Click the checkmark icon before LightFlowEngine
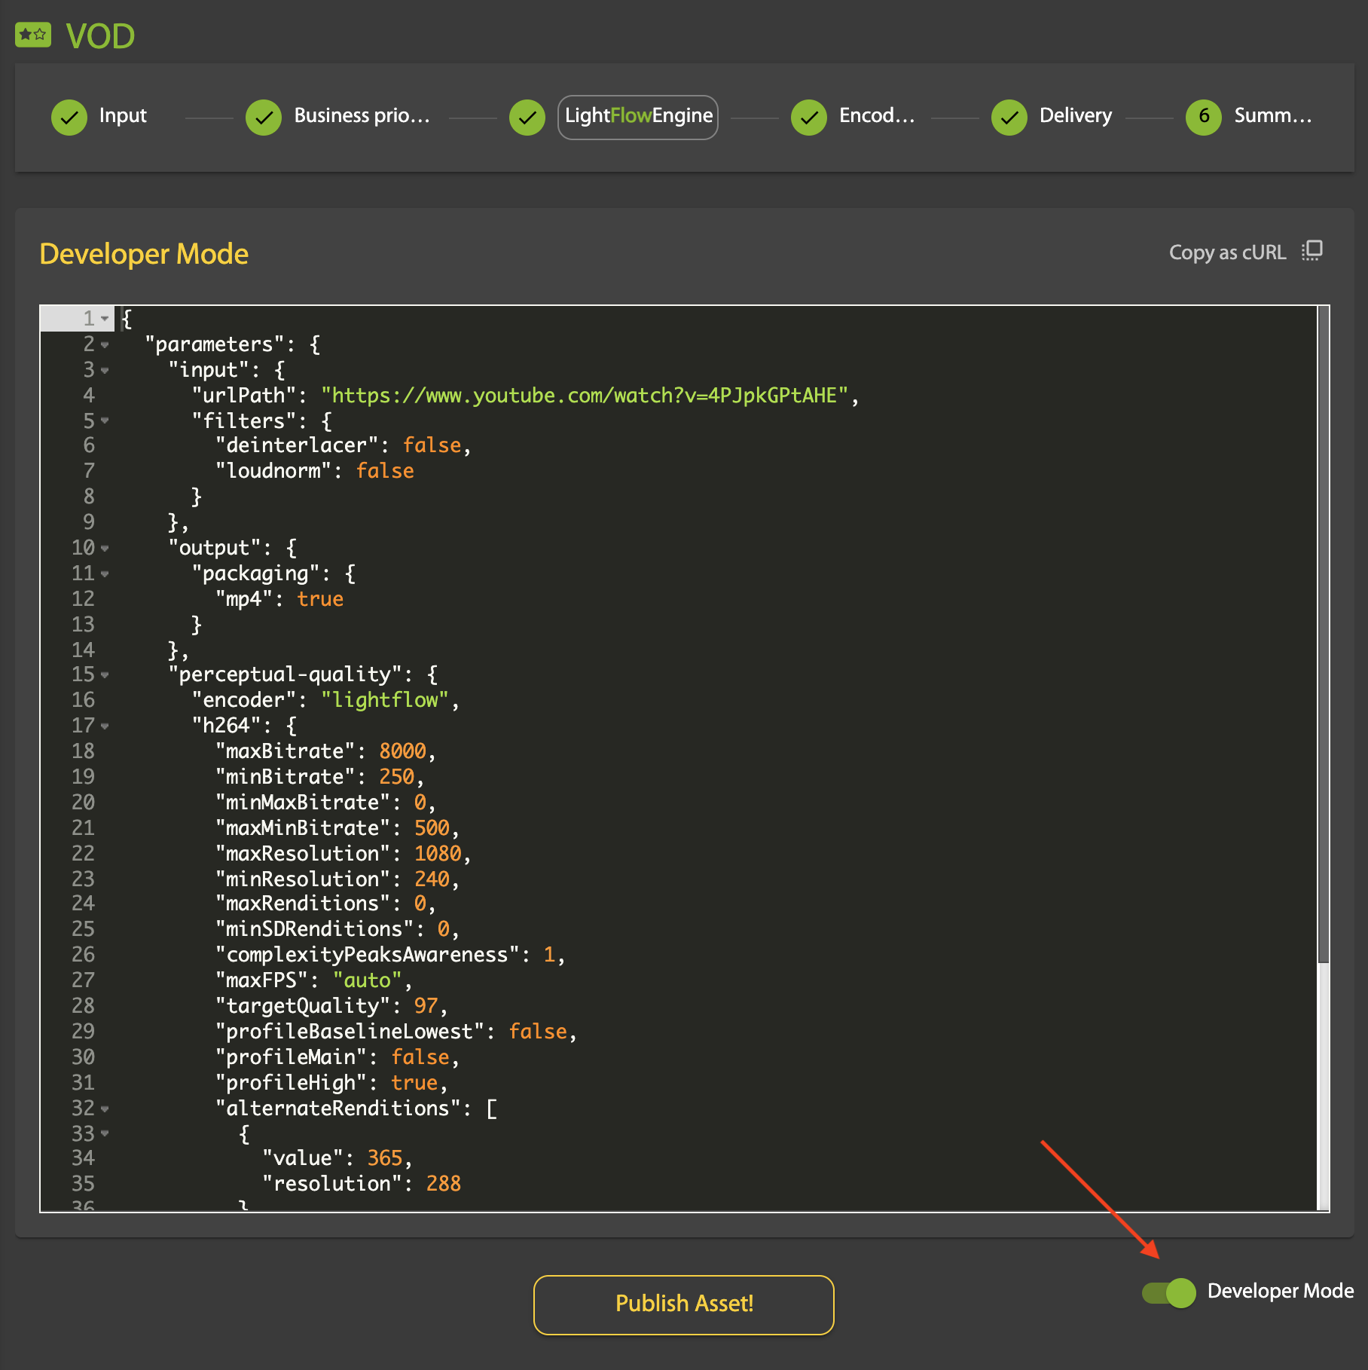Viewport: 1368px width, 1370px height. pos(527,117)
